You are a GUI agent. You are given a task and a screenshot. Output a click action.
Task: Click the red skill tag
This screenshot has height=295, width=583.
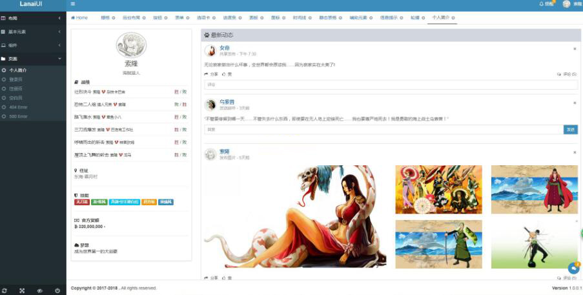pyautogui.click(x=82, y=202)
